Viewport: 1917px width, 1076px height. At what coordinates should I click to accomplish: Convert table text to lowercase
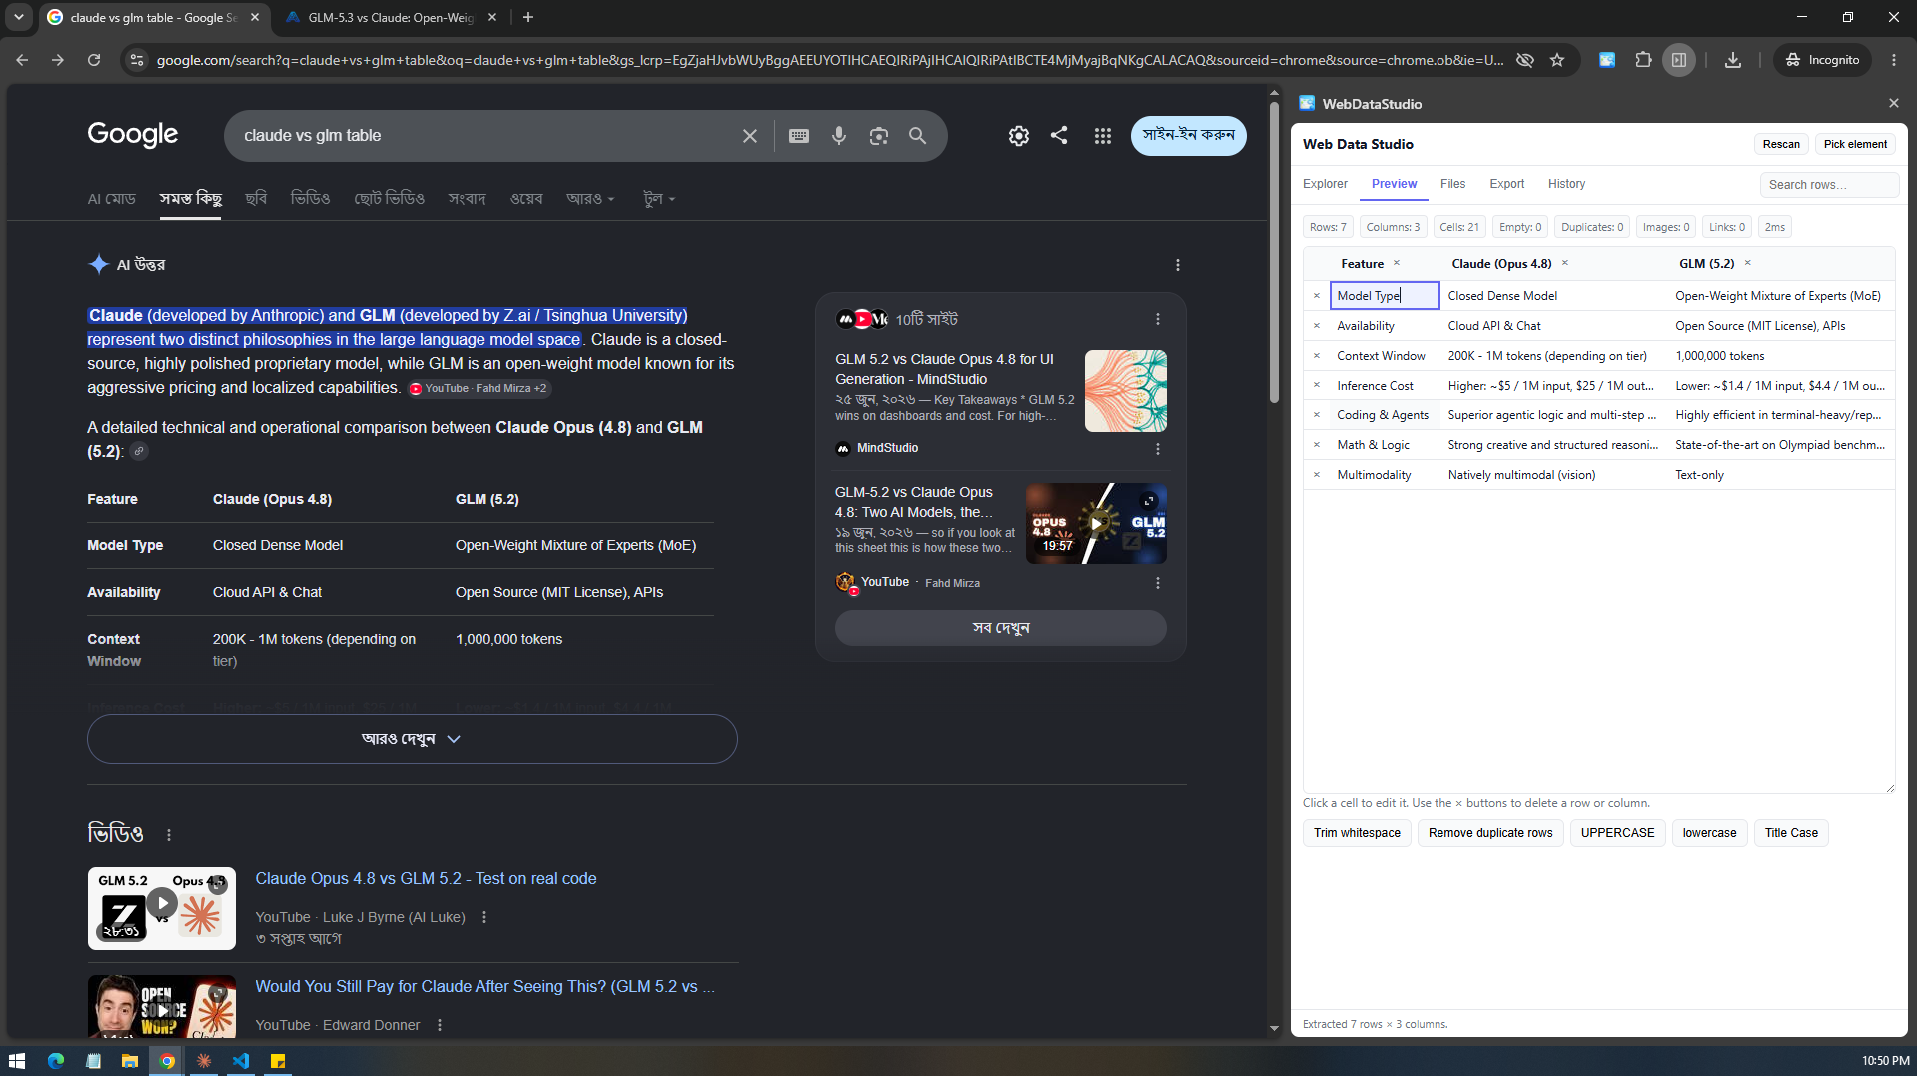1709,833
